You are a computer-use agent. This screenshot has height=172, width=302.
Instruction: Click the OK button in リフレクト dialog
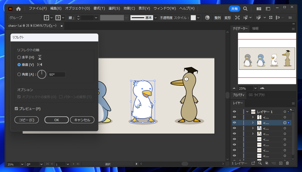pos(57,120)
